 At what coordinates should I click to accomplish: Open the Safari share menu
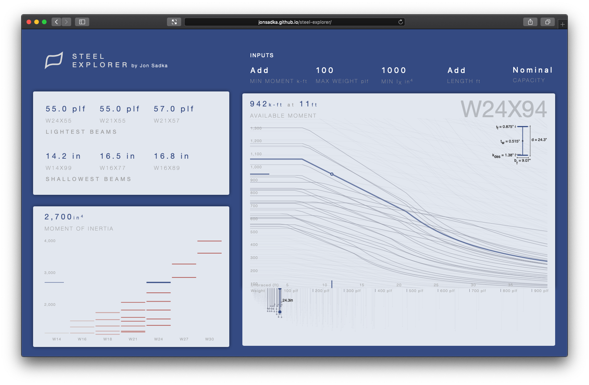[530, 22]
